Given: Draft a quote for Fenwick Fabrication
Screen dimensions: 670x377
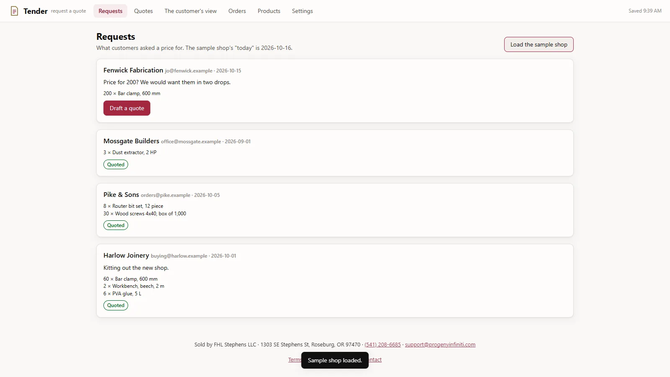Looking at the screenshot, I should (127, 108).
